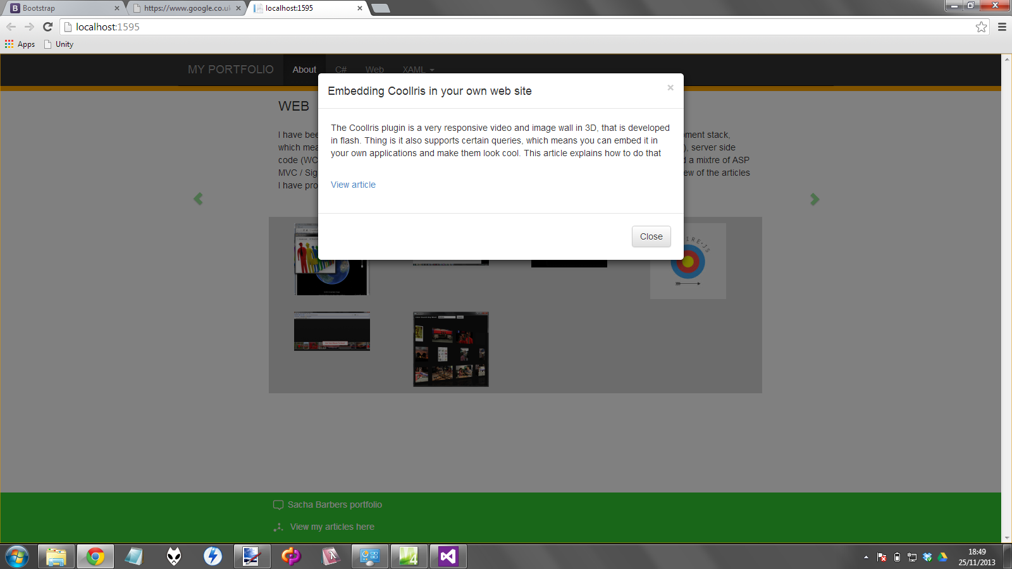Open the Windows Start menu

coord(17,557)
